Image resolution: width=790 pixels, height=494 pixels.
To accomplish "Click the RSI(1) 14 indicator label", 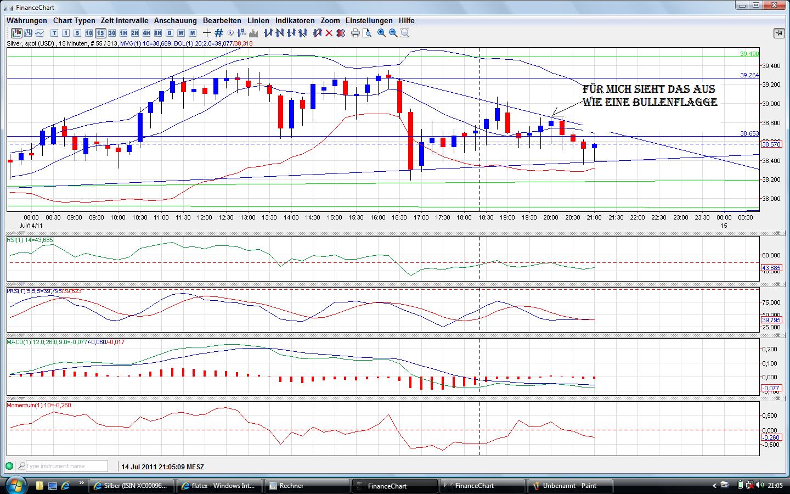I will 30,240.
